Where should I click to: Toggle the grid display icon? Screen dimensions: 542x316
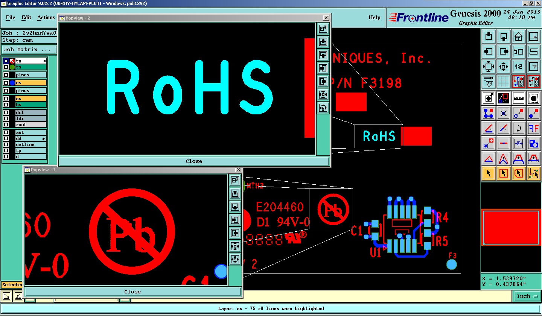tap(504, 82)
